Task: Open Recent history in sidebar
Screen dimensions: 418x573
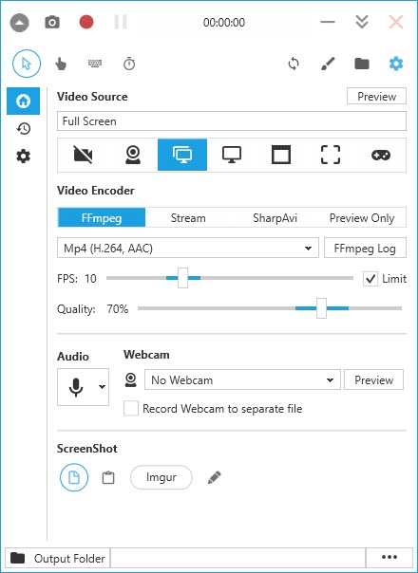Action: tap(24, 129)
